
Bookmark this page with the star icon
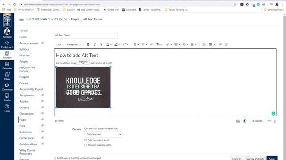point(235,4)
